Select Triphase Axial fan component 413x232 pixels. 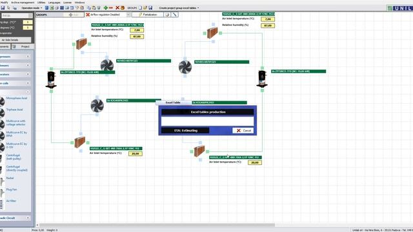tap(14, 110)
